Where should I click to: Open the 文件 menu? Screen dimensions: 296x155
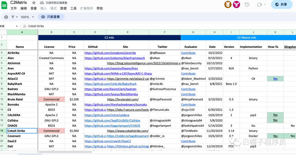pos(14,8)
